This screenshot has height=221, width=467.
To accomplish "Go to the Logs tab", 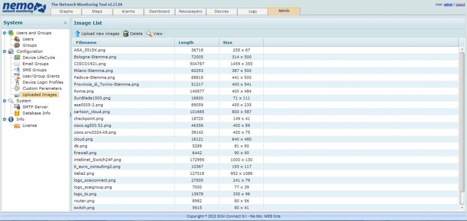I will coord(253,11).
